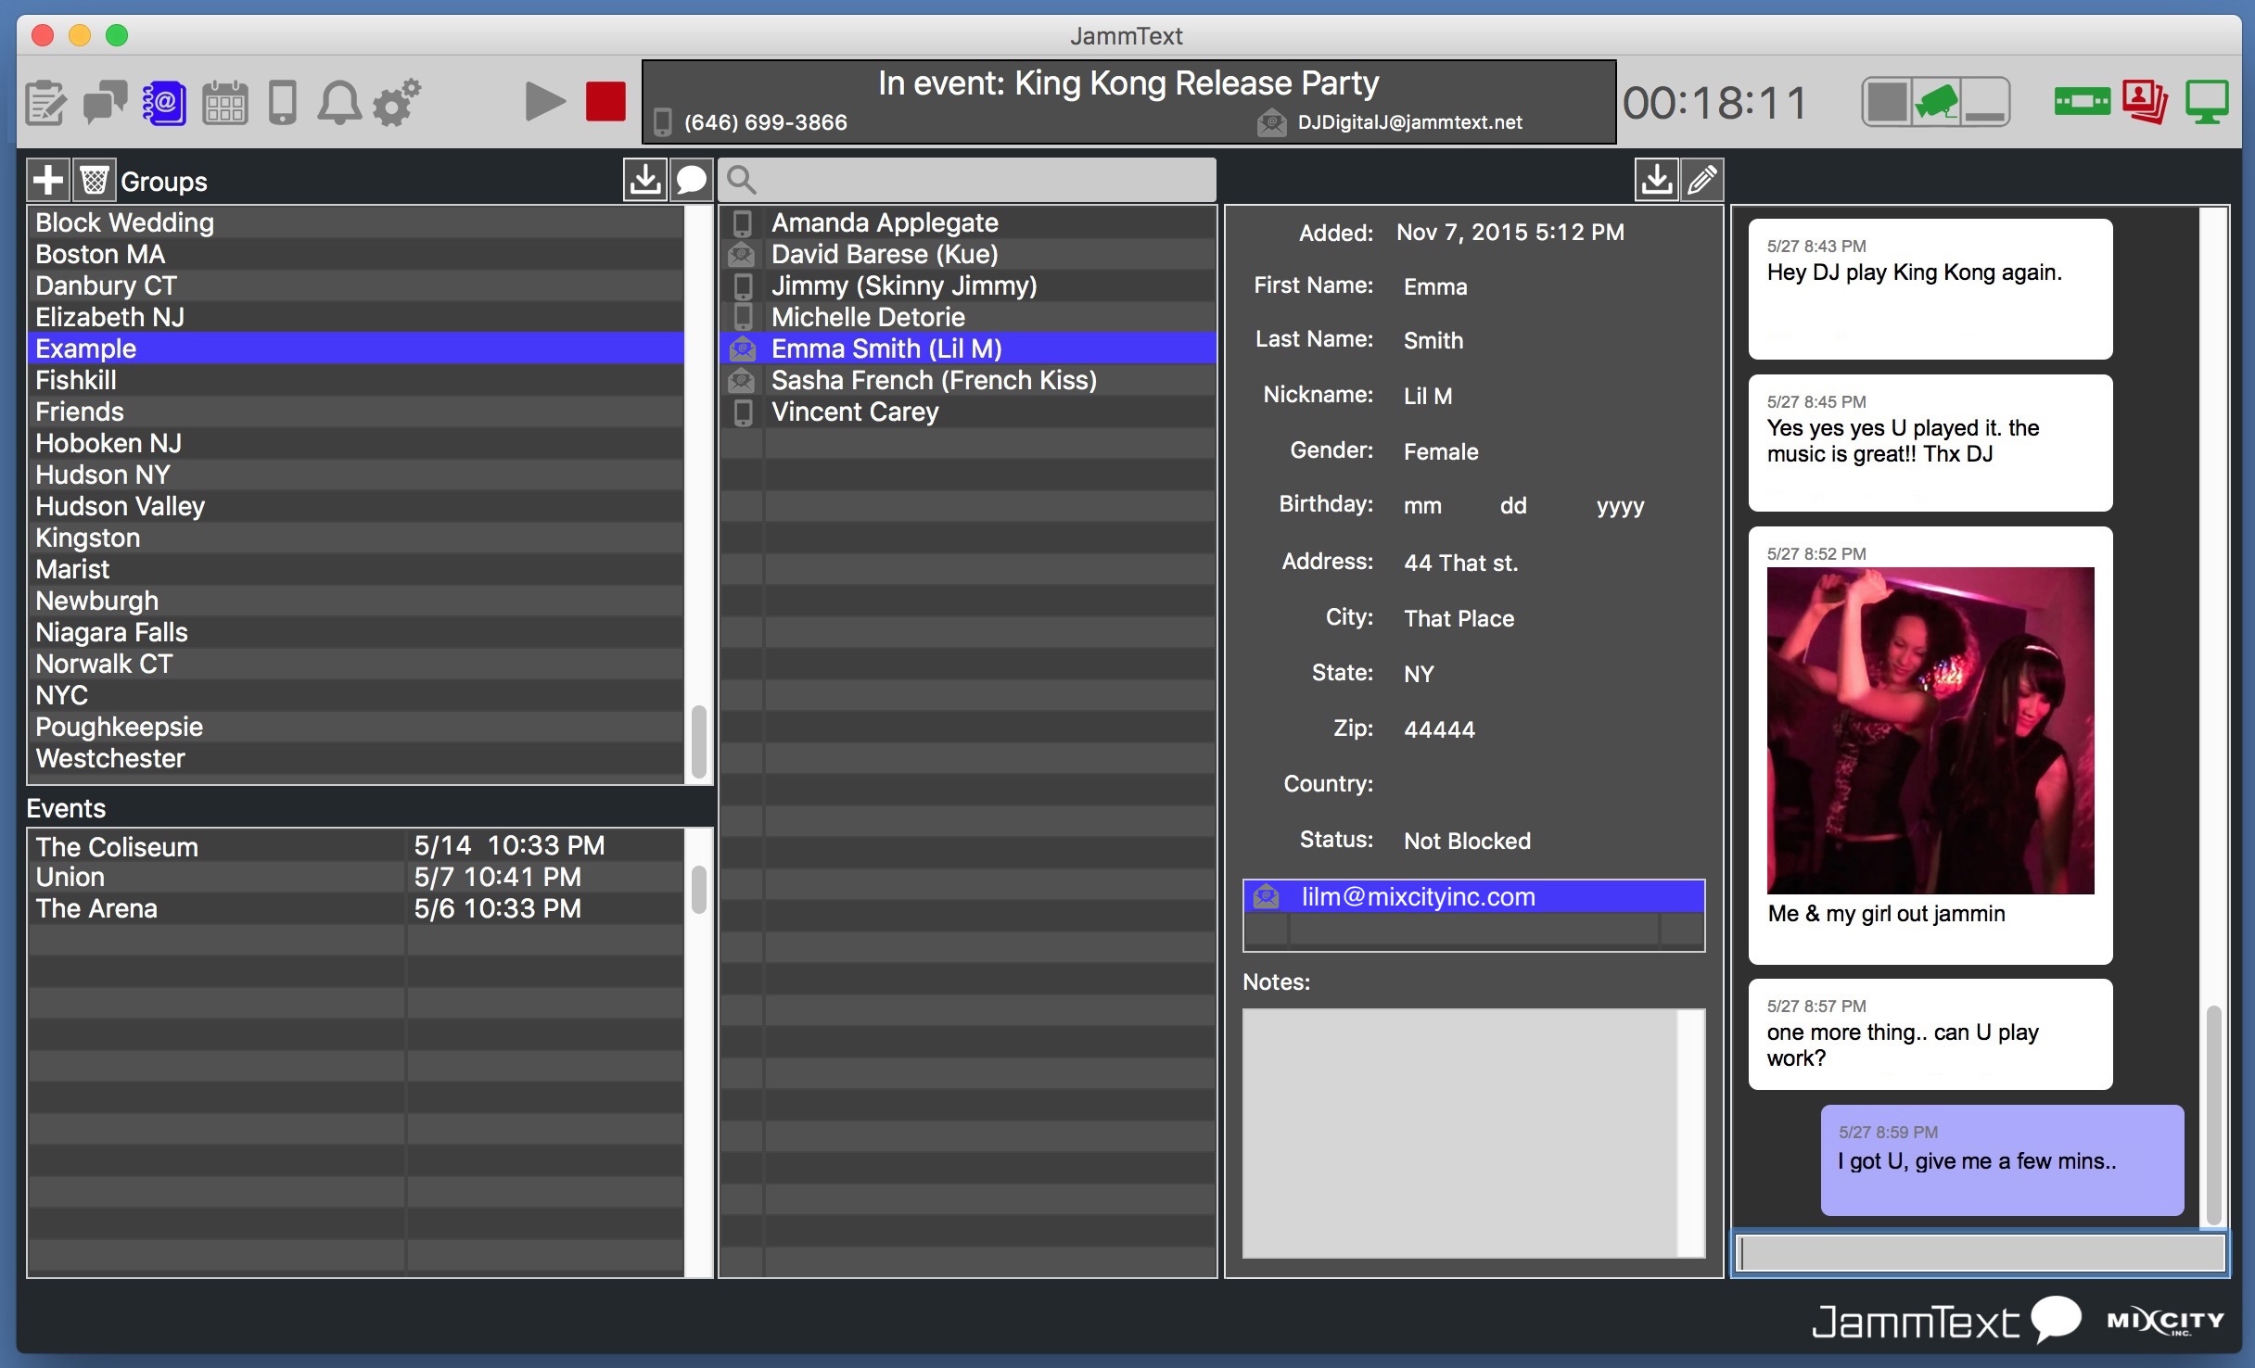Select the Westchester group
Viewport: 2255px width, 1368px height.
[356, 758]
